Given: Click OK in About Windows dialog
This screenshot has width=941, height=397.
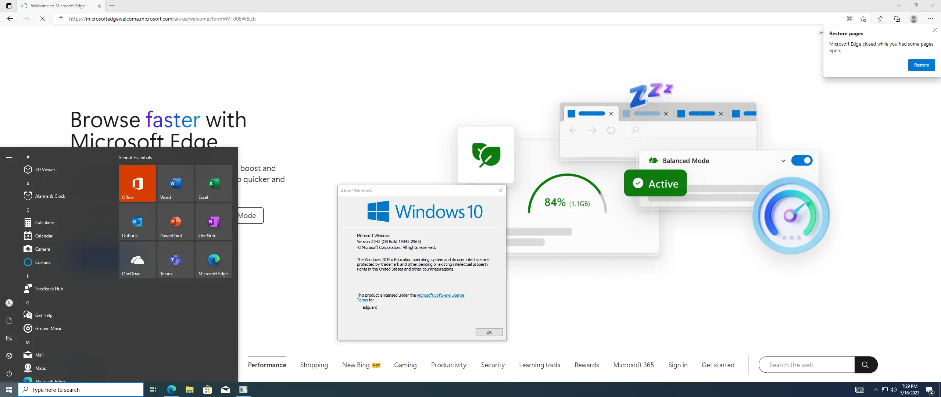Looking at the screenshot, I should point(489,332).
